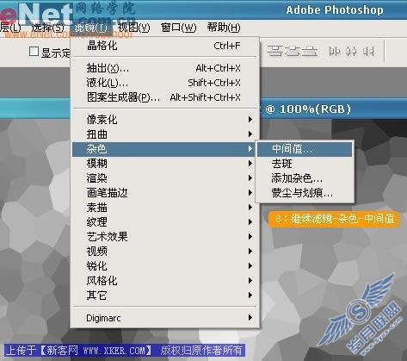Open the 视图(V) menu

tap(134, 28)
